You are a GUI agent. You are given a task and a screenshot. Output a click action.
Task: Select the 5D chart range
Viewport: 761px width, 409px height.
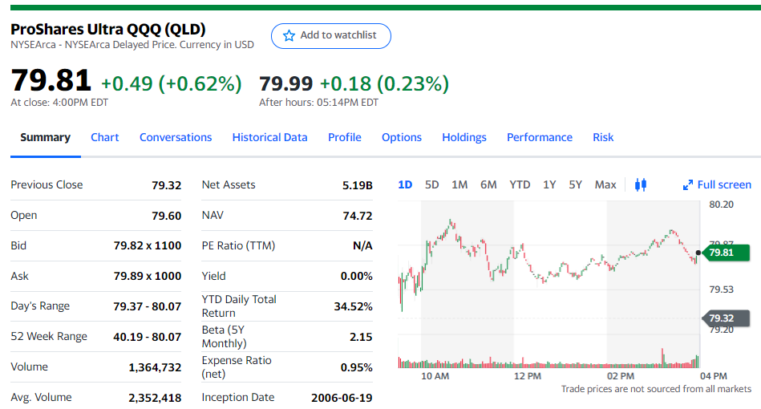[x=432, y=184]
